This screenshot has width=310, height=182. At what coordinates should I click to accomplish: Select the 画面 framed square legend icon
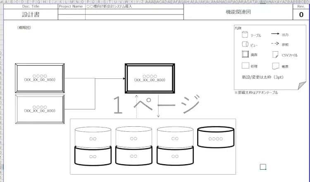coord(245,55)
